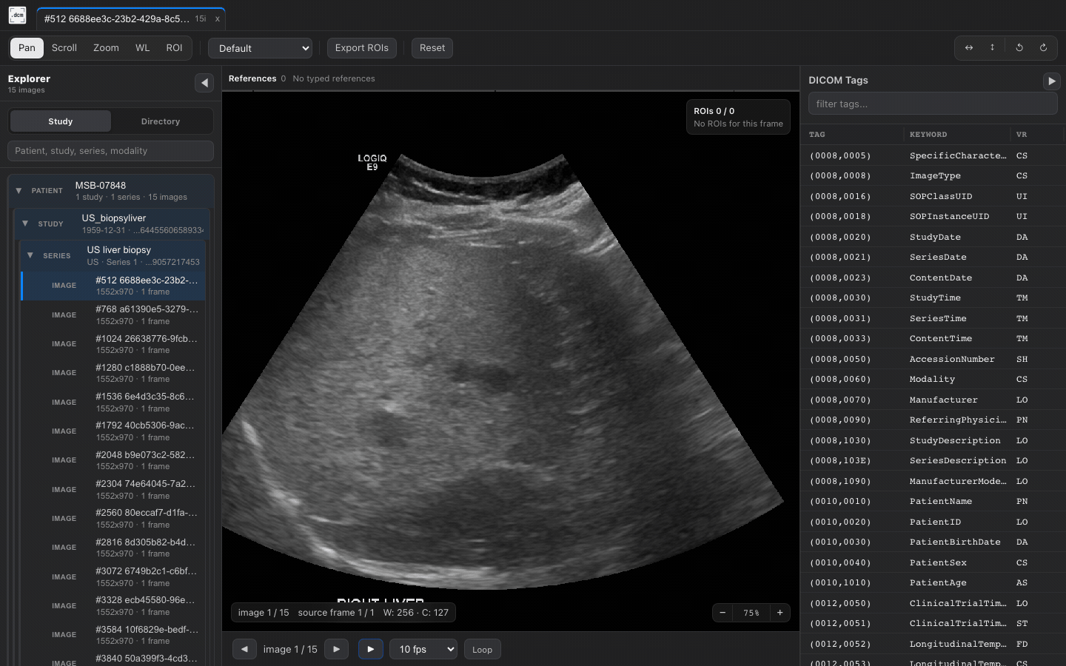The image size is (1066, 666).
Task: Open the Default preset dropdown
Action: 260,48
